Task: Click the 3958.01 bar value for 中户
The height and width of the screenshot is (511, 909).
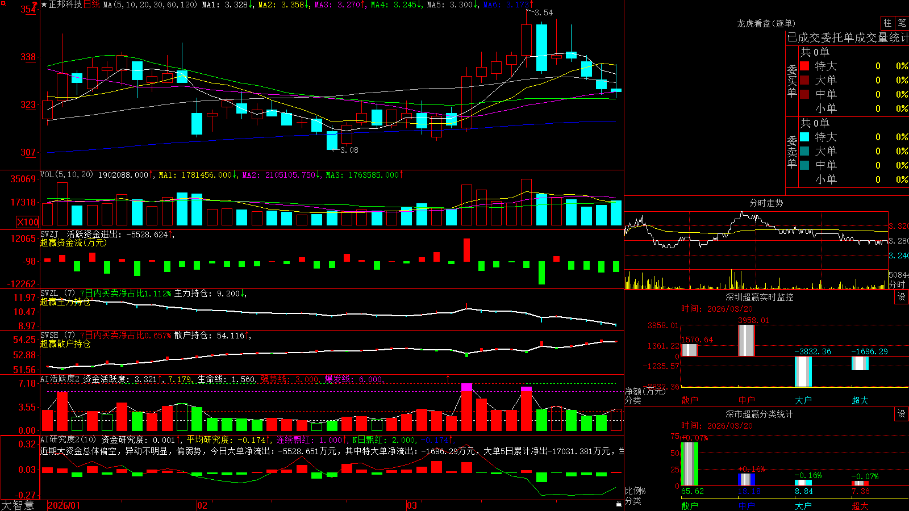Action: 753,320
